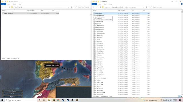Open Chrome from taskbar
The image size is (183, 102).
[x=58, y=100]
